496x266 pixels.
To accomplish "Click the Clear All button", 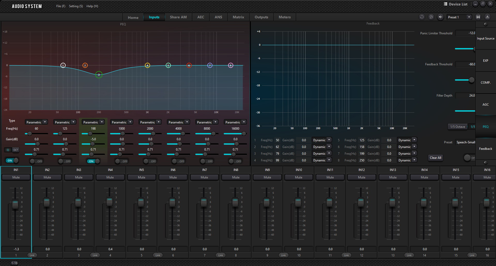I will pyautogui.click(x=436, y=158).
